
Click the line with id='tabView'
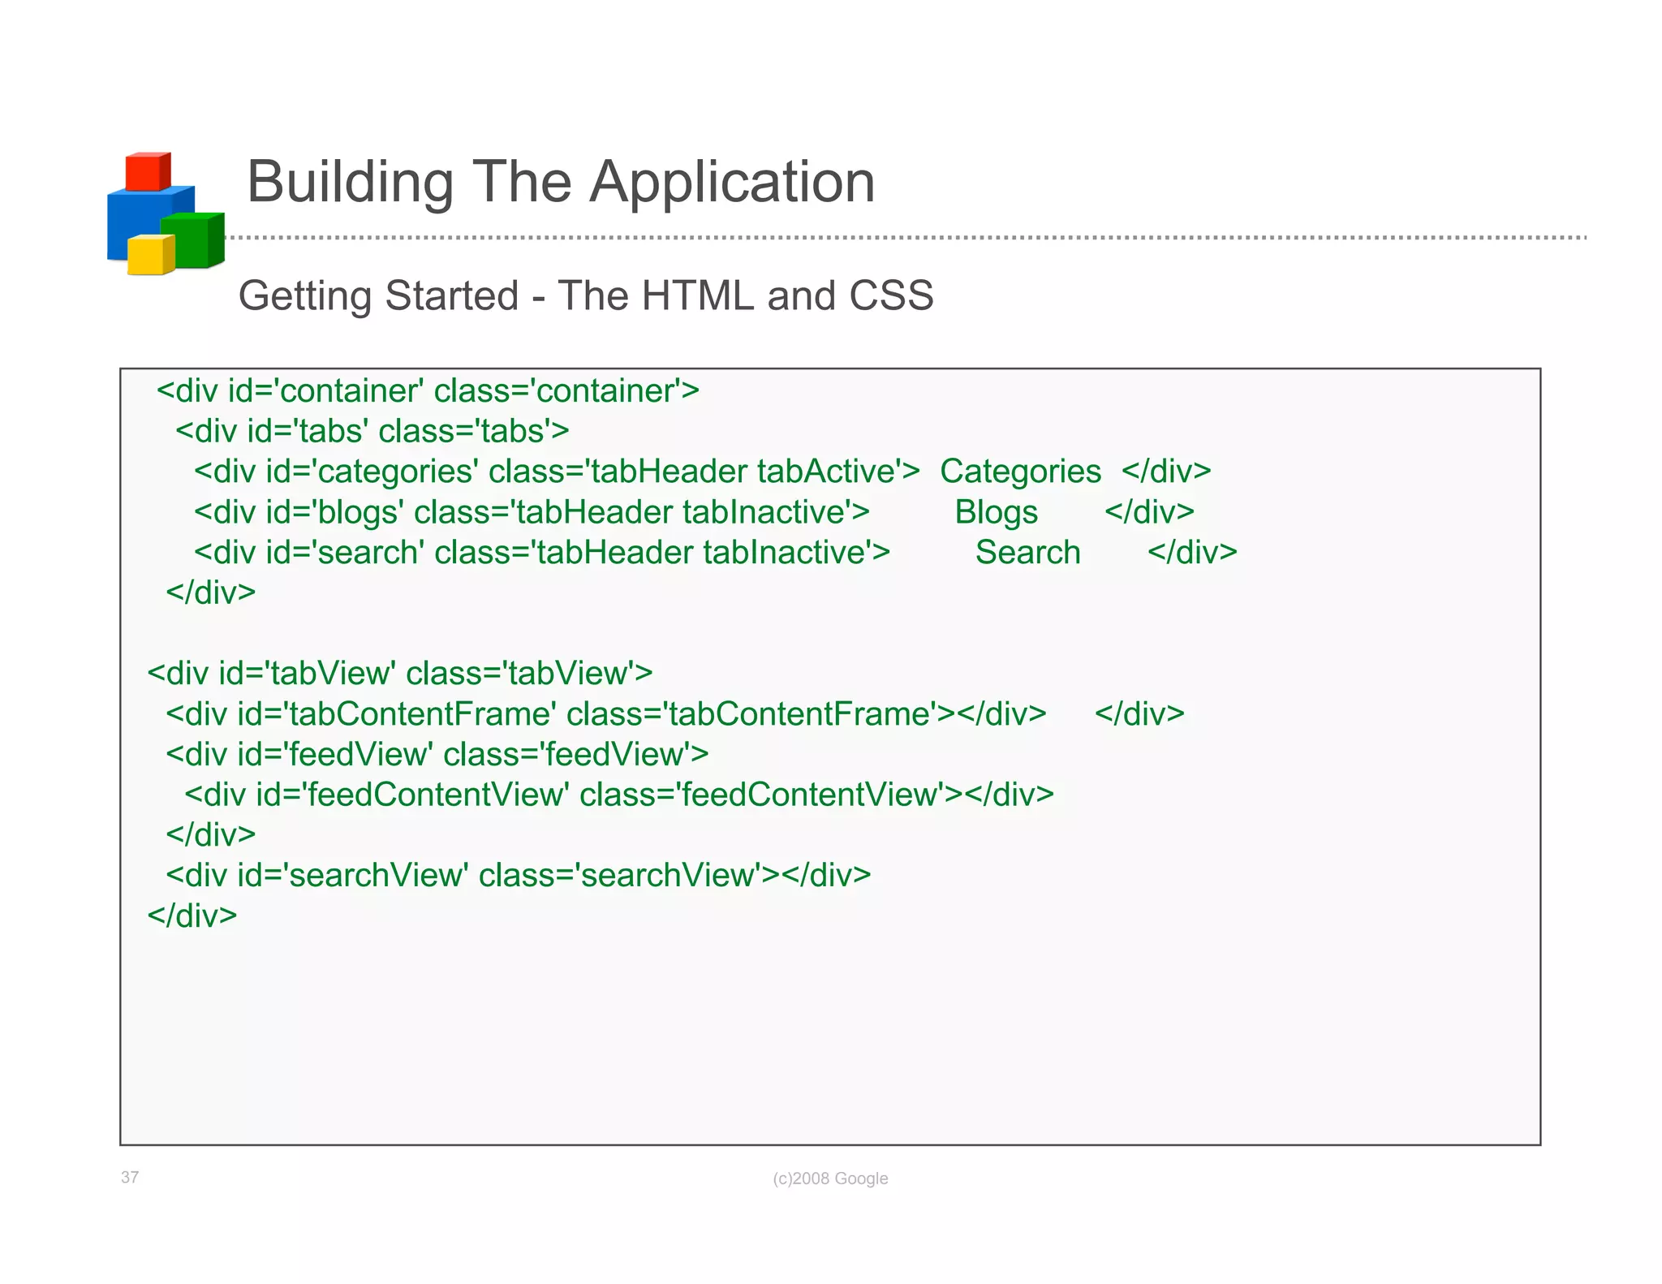click(400, 674)
